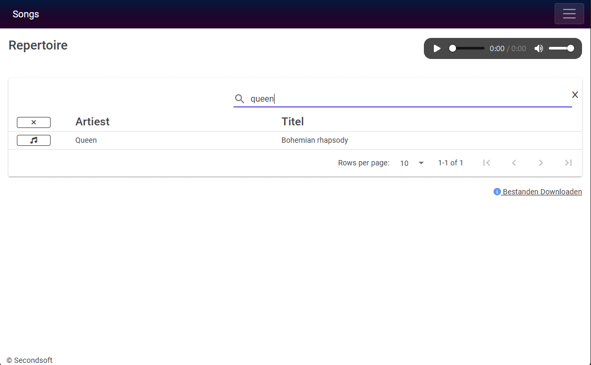This screenshot has height=365, width=591.
Task: Go to the first page
Action: [x=487, y=163]
